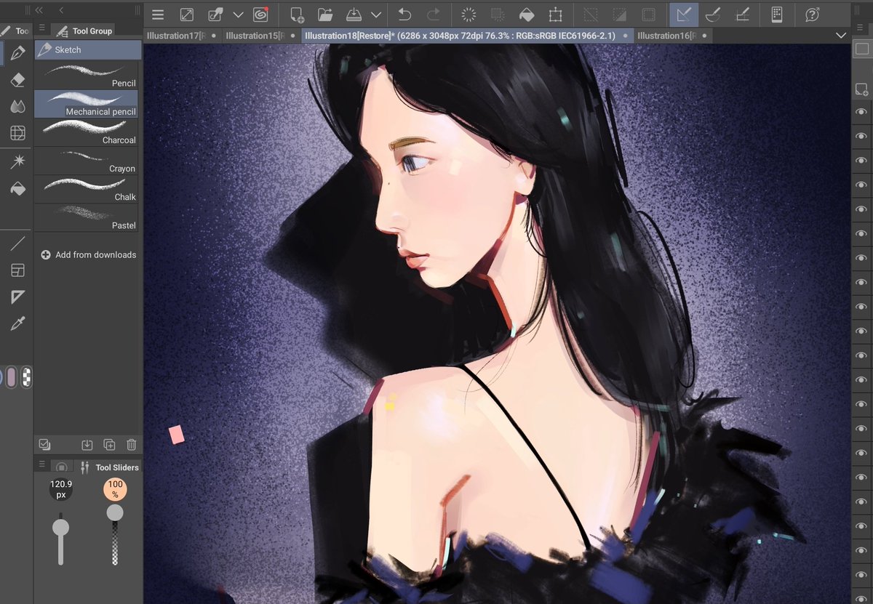Toggle Snap to Special Ruler icon
The width and height of the screenshot is (873, 604).
[713, 15]
